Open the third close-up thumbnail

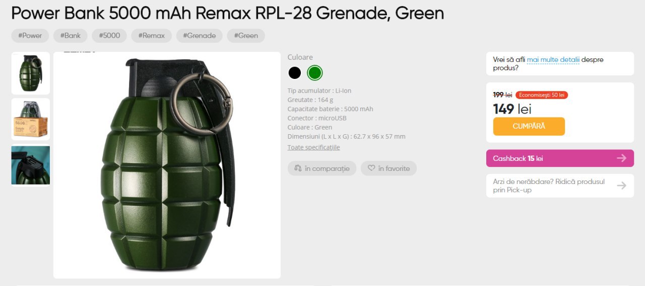[x=31, y=165]
